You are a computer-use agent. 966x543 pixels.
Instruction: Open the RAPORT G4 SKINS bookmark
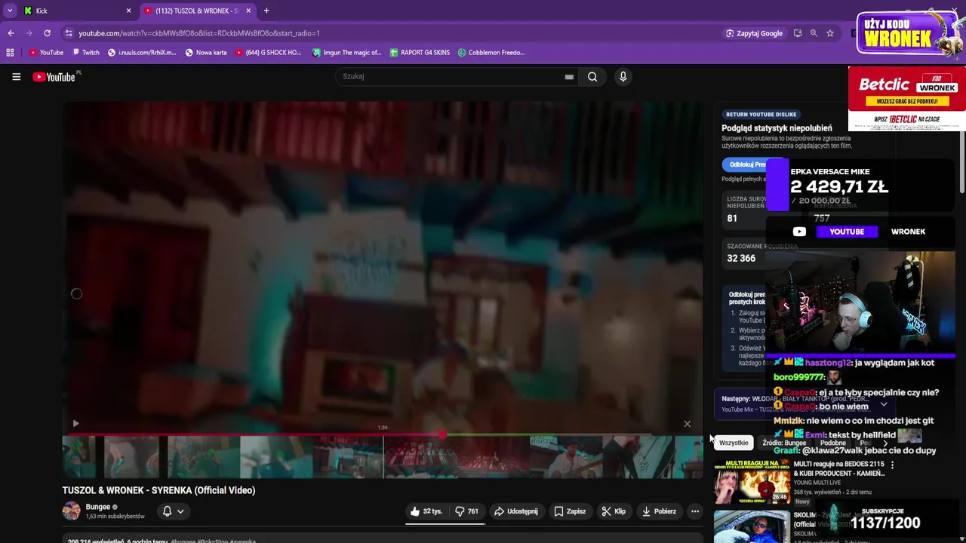tap(420, 53)
